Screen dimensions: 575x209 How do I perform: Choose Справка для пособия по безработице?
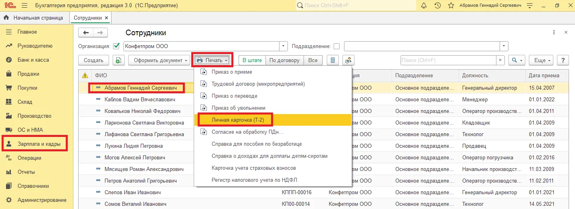pyautogui.click(x=273, y=144)
